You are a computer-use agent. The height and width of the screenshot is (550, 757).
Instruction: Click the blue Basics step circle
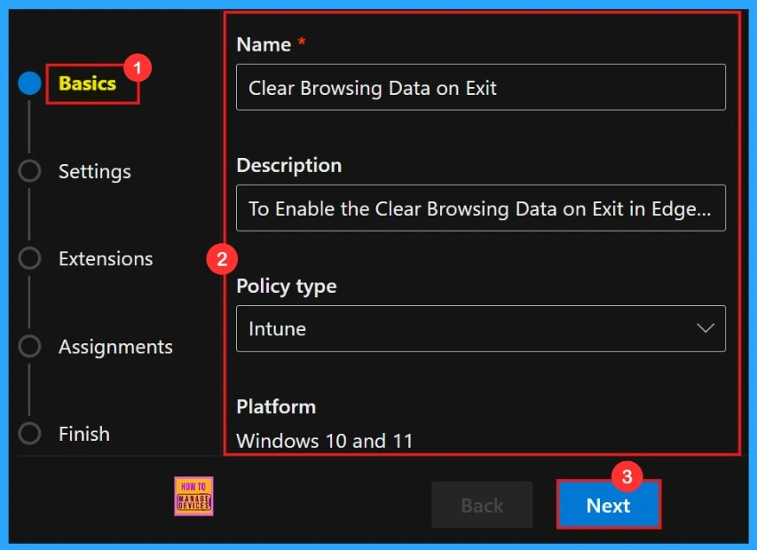(29, 84)
